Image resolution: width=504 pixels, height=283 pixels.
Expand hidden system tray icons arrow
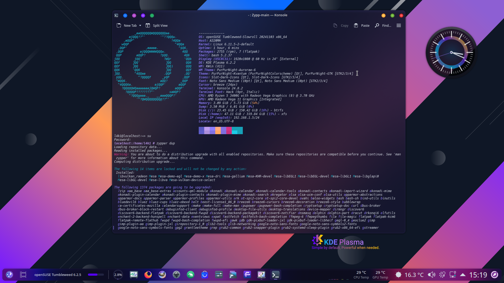pos(463,275)
